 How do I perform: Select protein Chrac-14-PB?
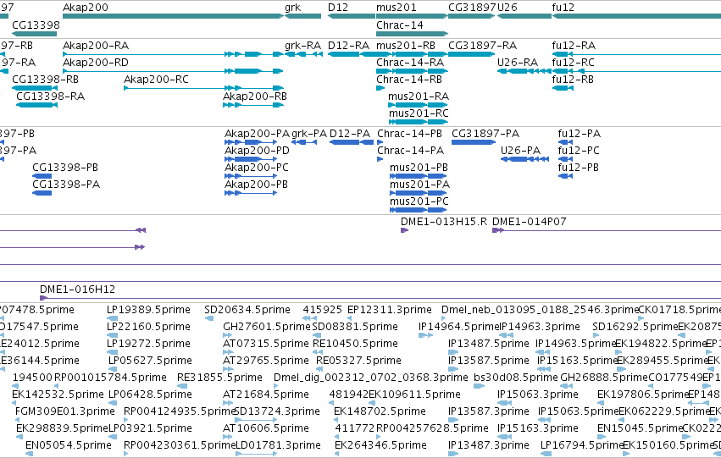[x=380, y=142]
